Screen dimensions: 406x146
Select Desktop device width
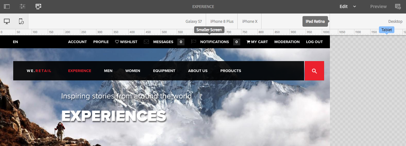tap(395, 22)
